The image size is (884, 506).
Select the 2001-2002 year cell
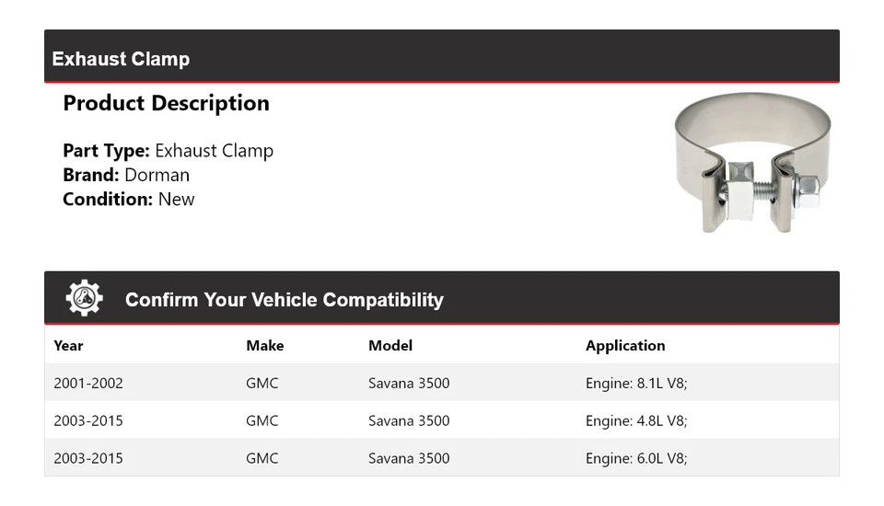88,383
